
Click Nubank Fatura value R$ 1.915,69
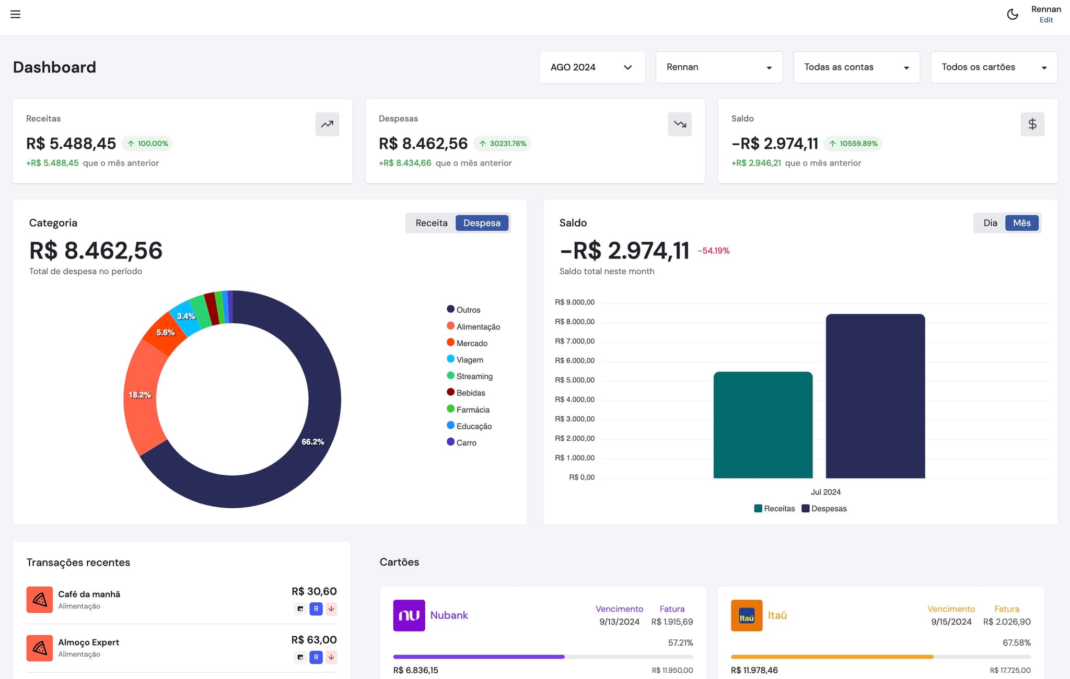click(672, 622)
